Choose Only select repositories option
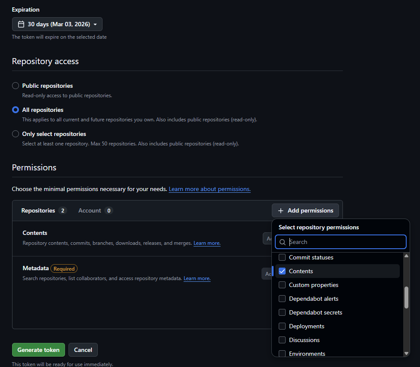Screen dimensions: 420x367 (x=16, y=134)
